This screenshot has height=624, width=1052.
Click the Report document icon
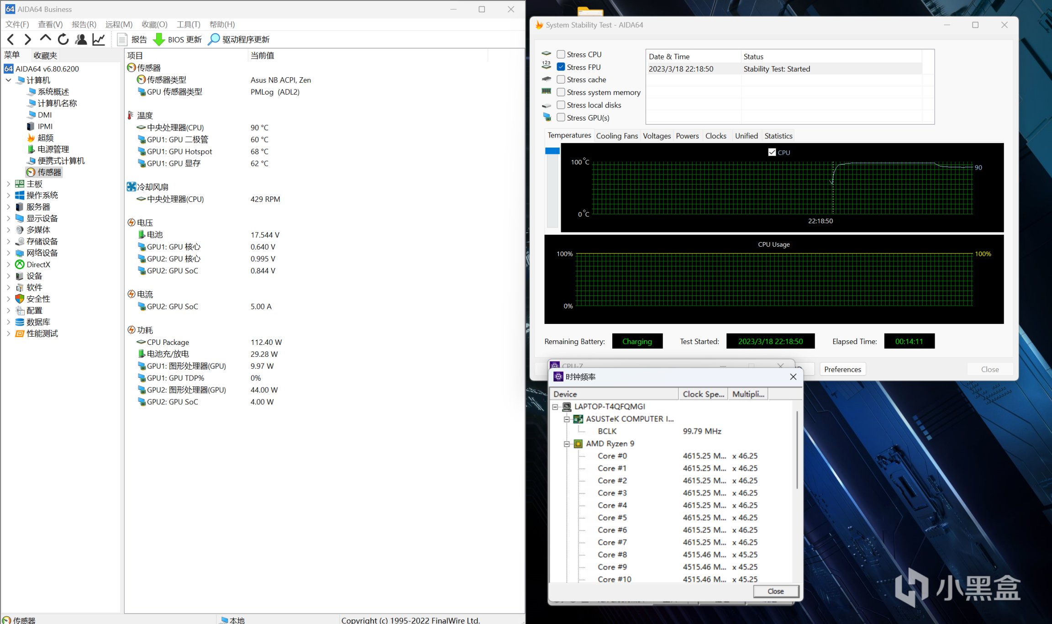pos(122,40)
